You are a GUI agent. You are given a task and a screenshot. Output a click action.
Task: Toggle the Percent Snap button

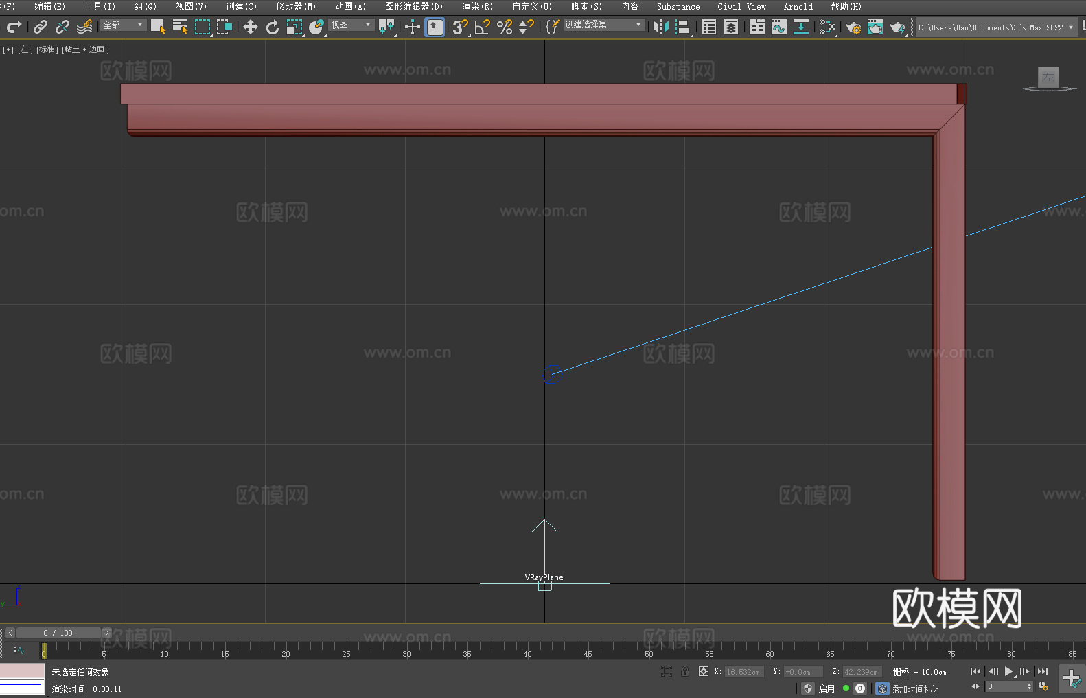(505, 27)
